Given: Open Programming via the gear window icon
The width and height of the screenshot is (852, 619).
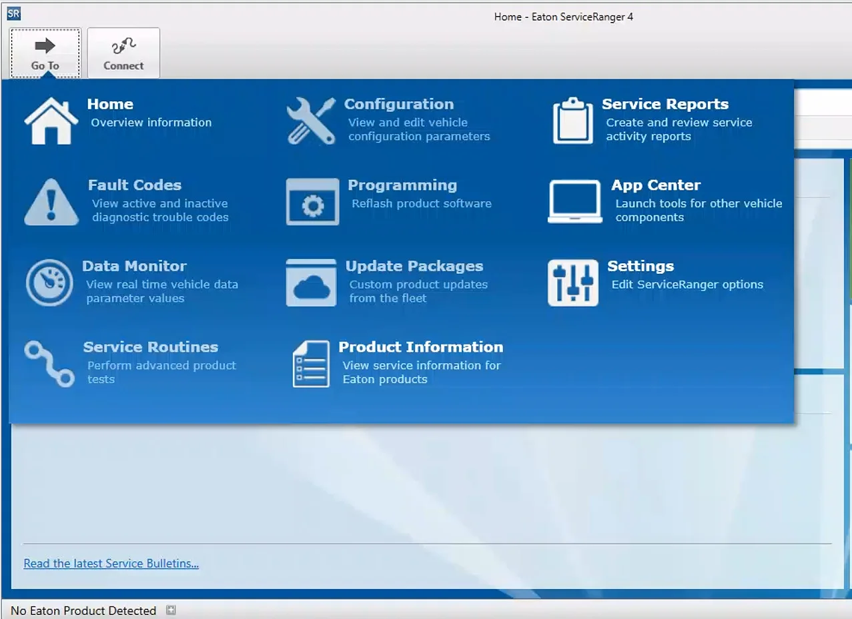Looking at the screenshot, I should (312, 202).
